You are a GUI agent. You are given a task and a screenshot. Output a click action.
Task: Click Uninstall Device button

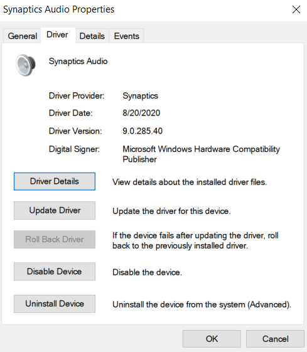click(x=55, y=304)
